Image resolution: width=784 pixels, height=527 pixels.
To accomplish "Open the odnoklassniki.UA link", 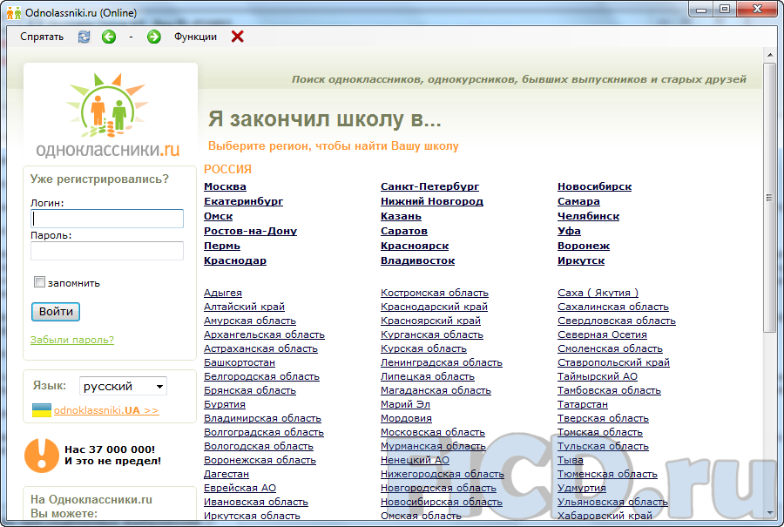I will (106, 410).
